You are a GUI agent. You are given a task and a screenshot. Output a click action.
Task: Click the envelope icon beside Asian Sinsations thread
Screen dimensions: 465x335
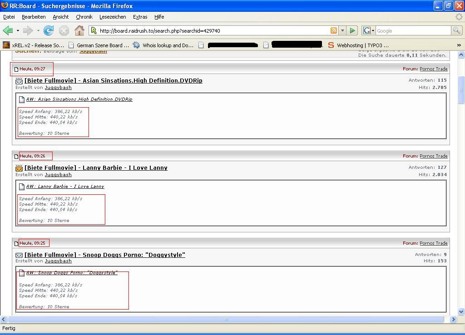(19, 81)
